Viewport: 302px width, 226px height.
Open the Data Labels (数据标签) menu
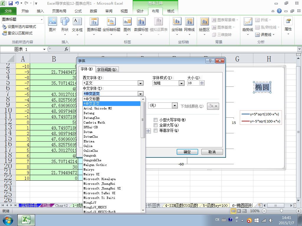click(x=141, y=26)
